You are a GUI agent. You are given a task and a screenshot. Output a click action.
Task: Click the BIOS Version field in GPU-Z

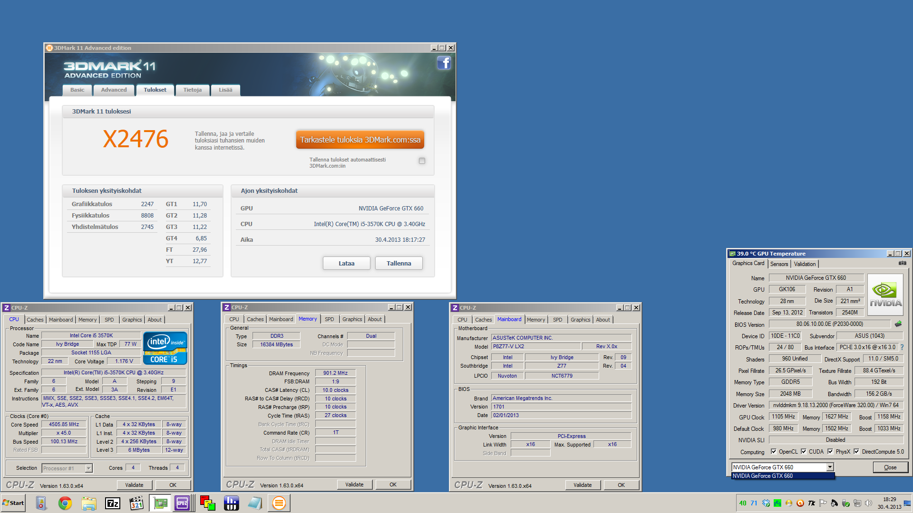tap(830, 324)
